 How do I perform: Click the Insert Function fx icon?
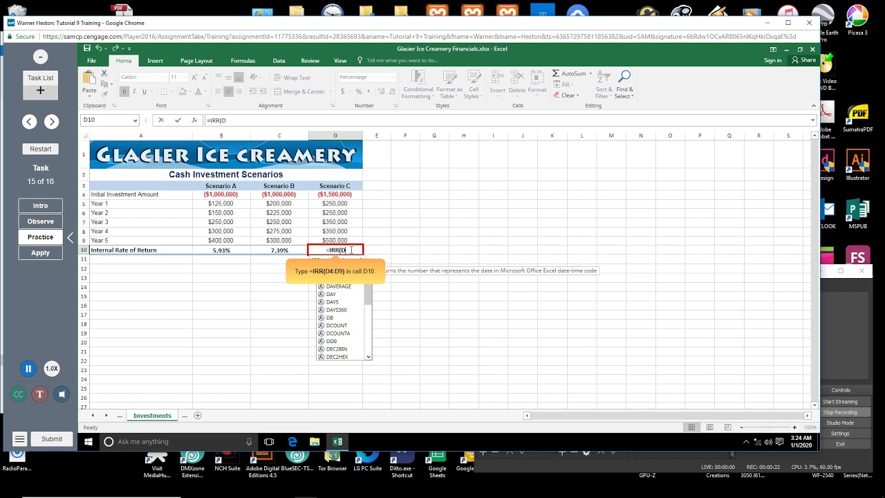click(x=194, y=120)
